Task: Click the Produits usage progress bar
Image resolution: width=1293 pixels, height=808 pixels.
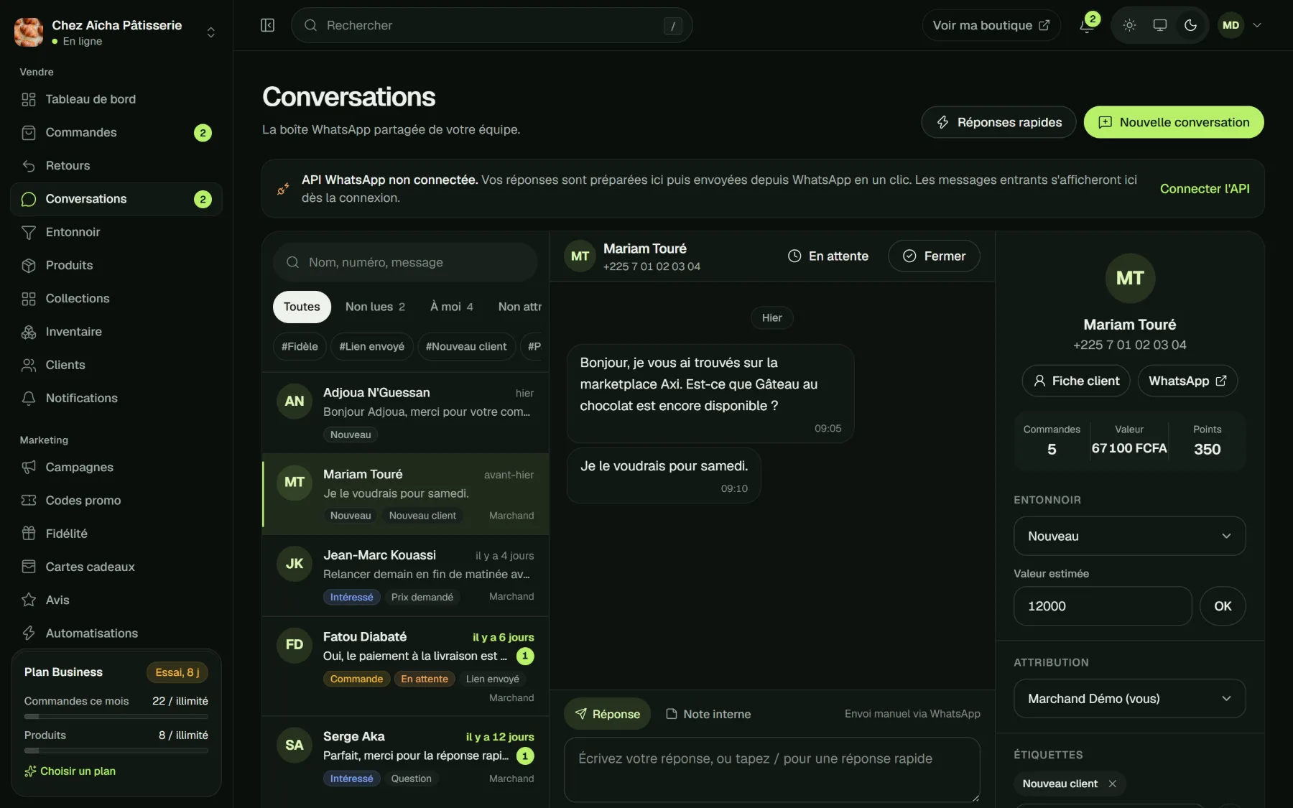Action: (116, 751)
